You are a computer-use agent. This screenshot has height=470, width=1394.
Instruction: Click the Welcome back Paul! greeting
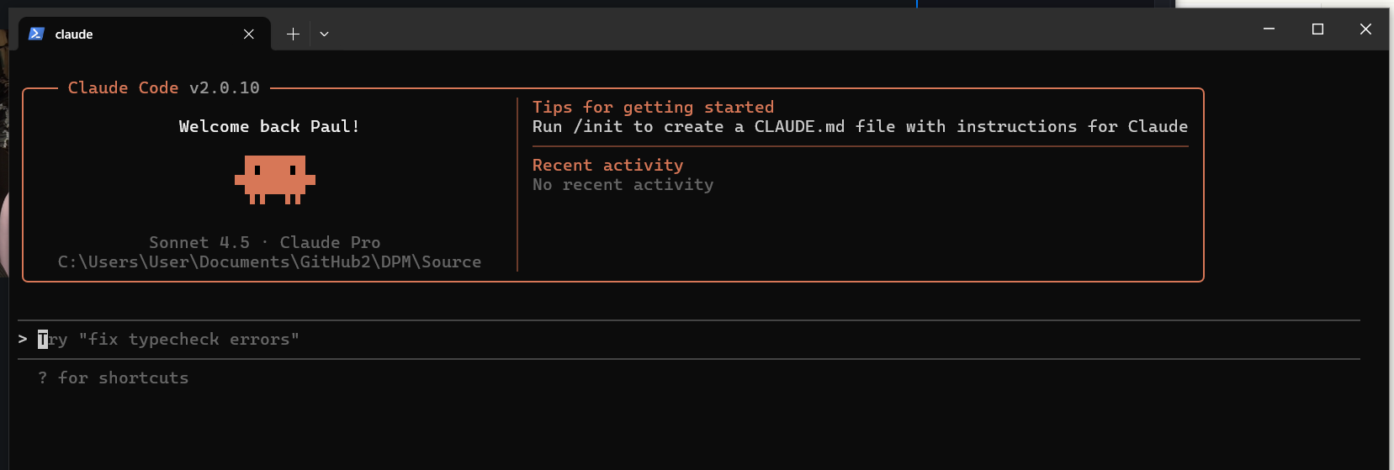point(269,126)
